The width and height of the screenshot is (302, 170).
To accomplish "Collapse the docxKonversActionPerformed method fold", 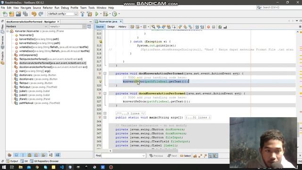I will tap(105, 93).
